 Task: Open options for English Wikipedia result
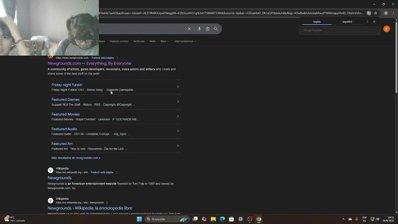tap(117, 172)
